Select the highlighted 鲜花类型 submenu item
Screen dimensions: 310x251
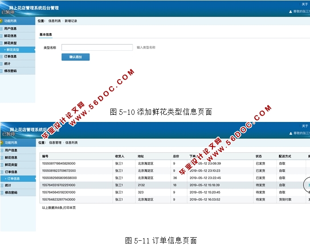click(17, 50)
